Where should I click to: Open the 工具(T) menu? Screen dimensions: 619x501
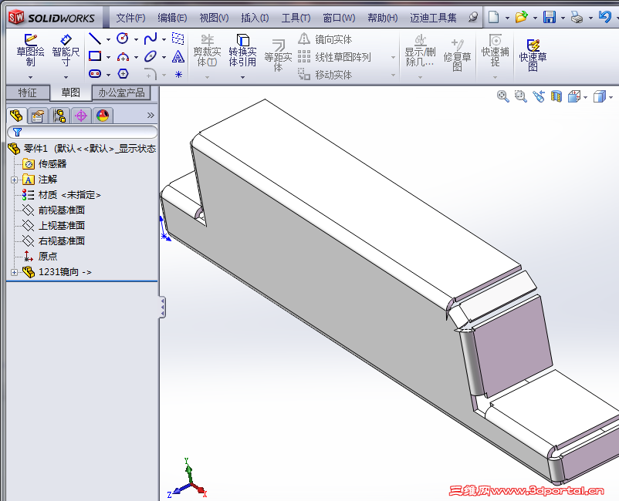[296, 18]
